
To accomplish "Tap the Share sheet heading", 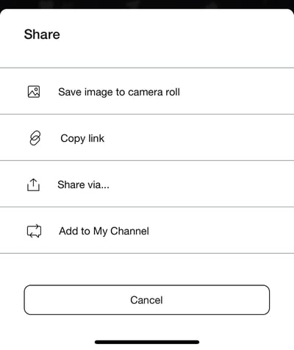I will [x=42, y=35].
